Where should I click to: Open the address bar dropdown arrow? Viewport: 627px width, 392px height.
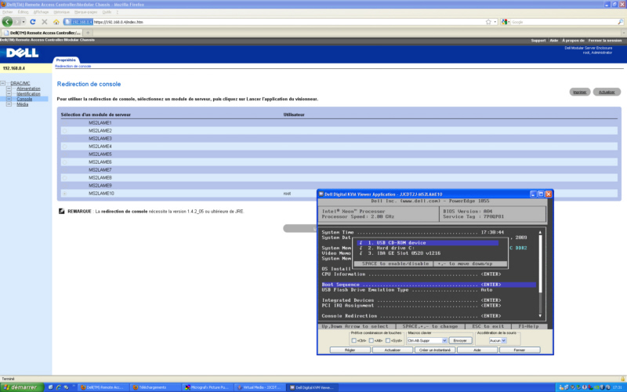point(495,22)
